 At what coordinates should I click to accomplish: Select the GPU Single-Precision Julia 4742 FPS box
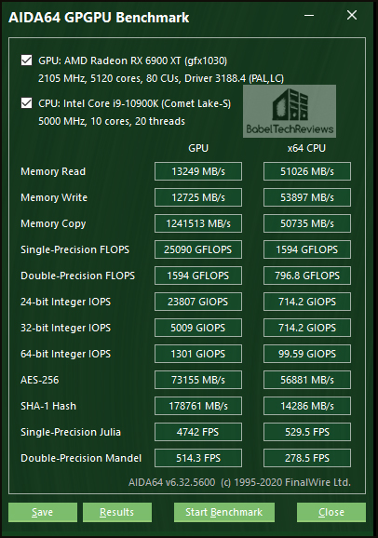pos(198,432)
